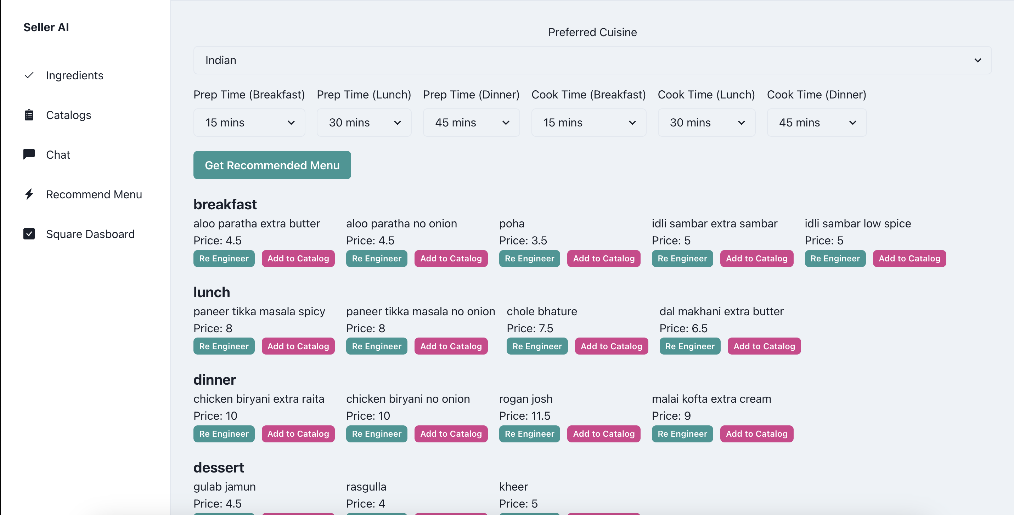This screenshot has height=515, width=1014.
Task: Open the Cook Time (Dinner) dropdown
Action: (x=816, y=123)
